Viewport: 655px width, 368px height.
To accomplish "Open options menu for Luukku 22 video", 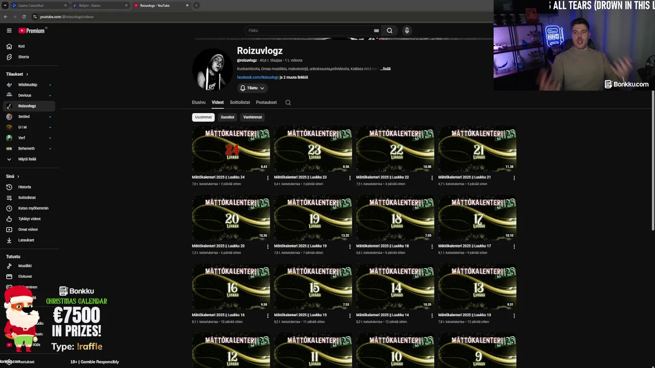I will (432, 178).
